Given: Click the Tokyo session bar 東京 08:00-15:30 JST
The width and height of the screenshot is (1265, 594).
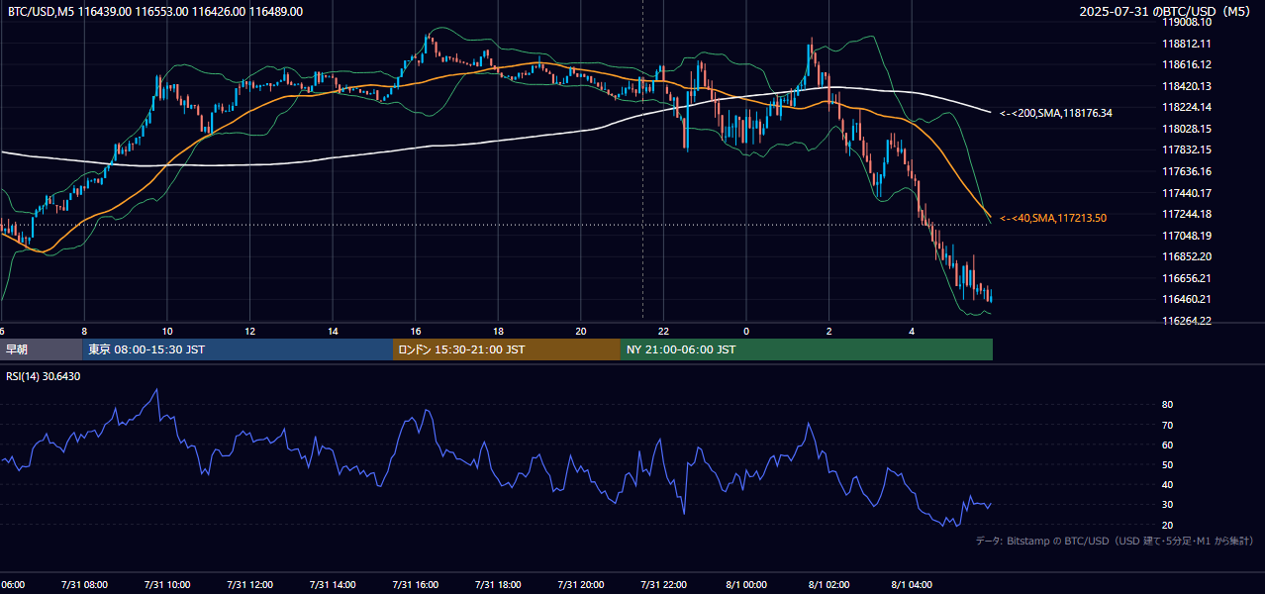Looking at the screenshot, I should [238, 349].
